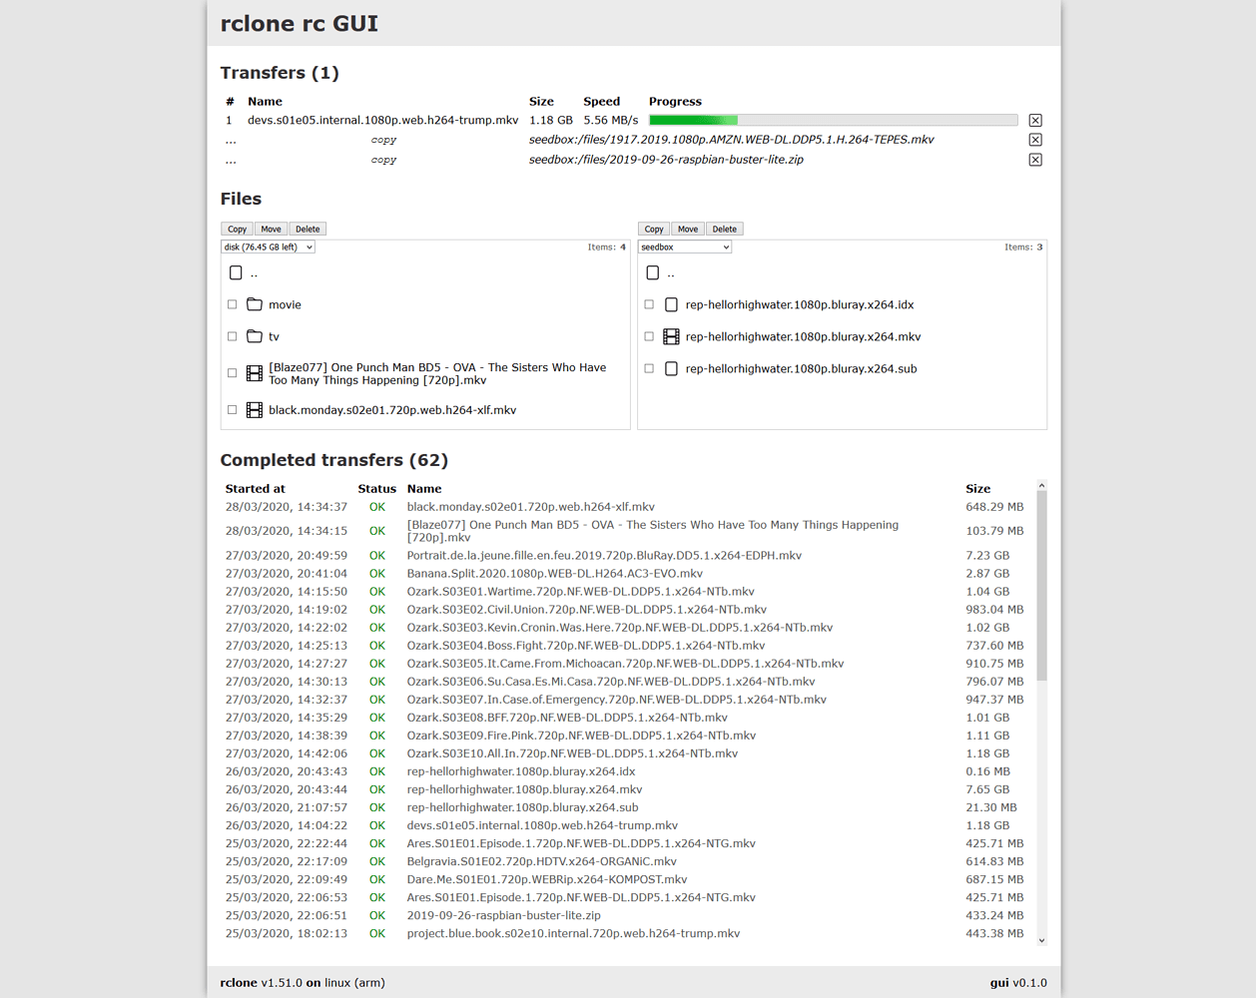Cancel the raspbian-buster-lite.zip transfer
The image size is (1256, 998).
(1035, 160)
